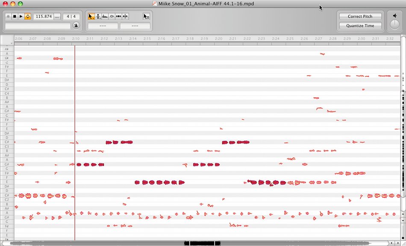Click the 2:25 mark on the time ruler
Image resolution: width=406 pixels, height=246 pixels.
coord(290,39)
